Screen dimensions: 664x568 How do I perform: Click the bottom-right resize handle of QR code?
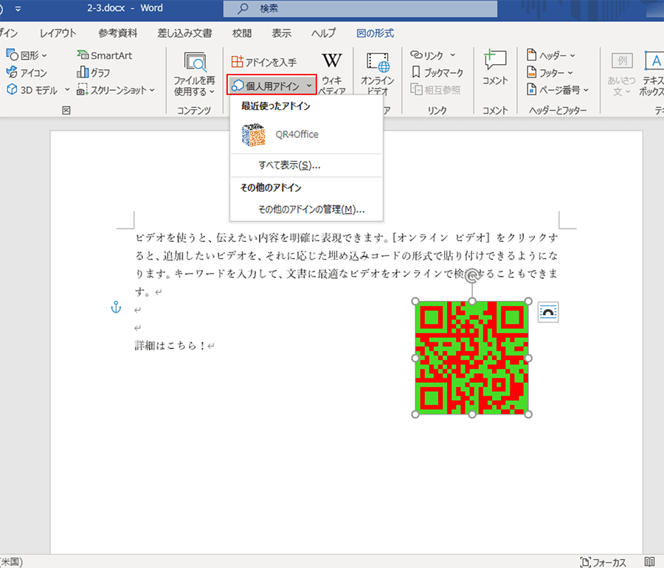click(x=528, y=415)
